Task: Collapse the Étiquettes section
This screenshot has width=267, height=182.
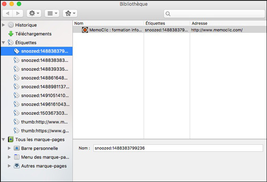Action: [4, 43]
